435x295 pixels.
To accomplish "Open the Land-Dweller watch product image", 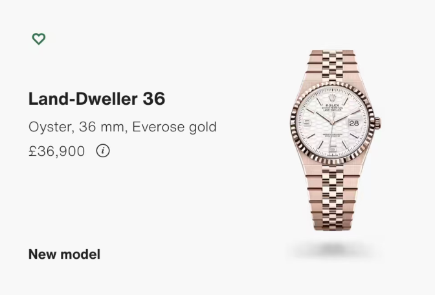I will click(x=335, y=140).
